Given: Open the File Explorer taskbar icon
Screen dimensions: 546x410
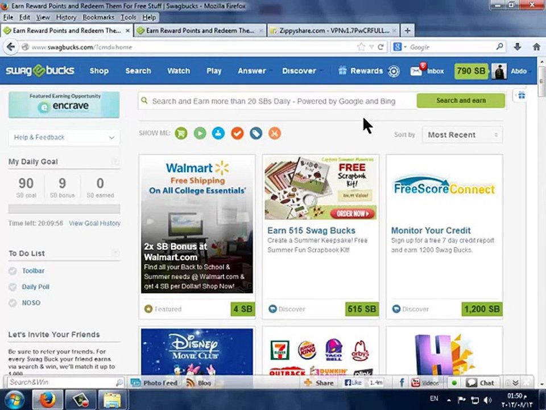Looking at the screenshot, I should tap(112, 400).
